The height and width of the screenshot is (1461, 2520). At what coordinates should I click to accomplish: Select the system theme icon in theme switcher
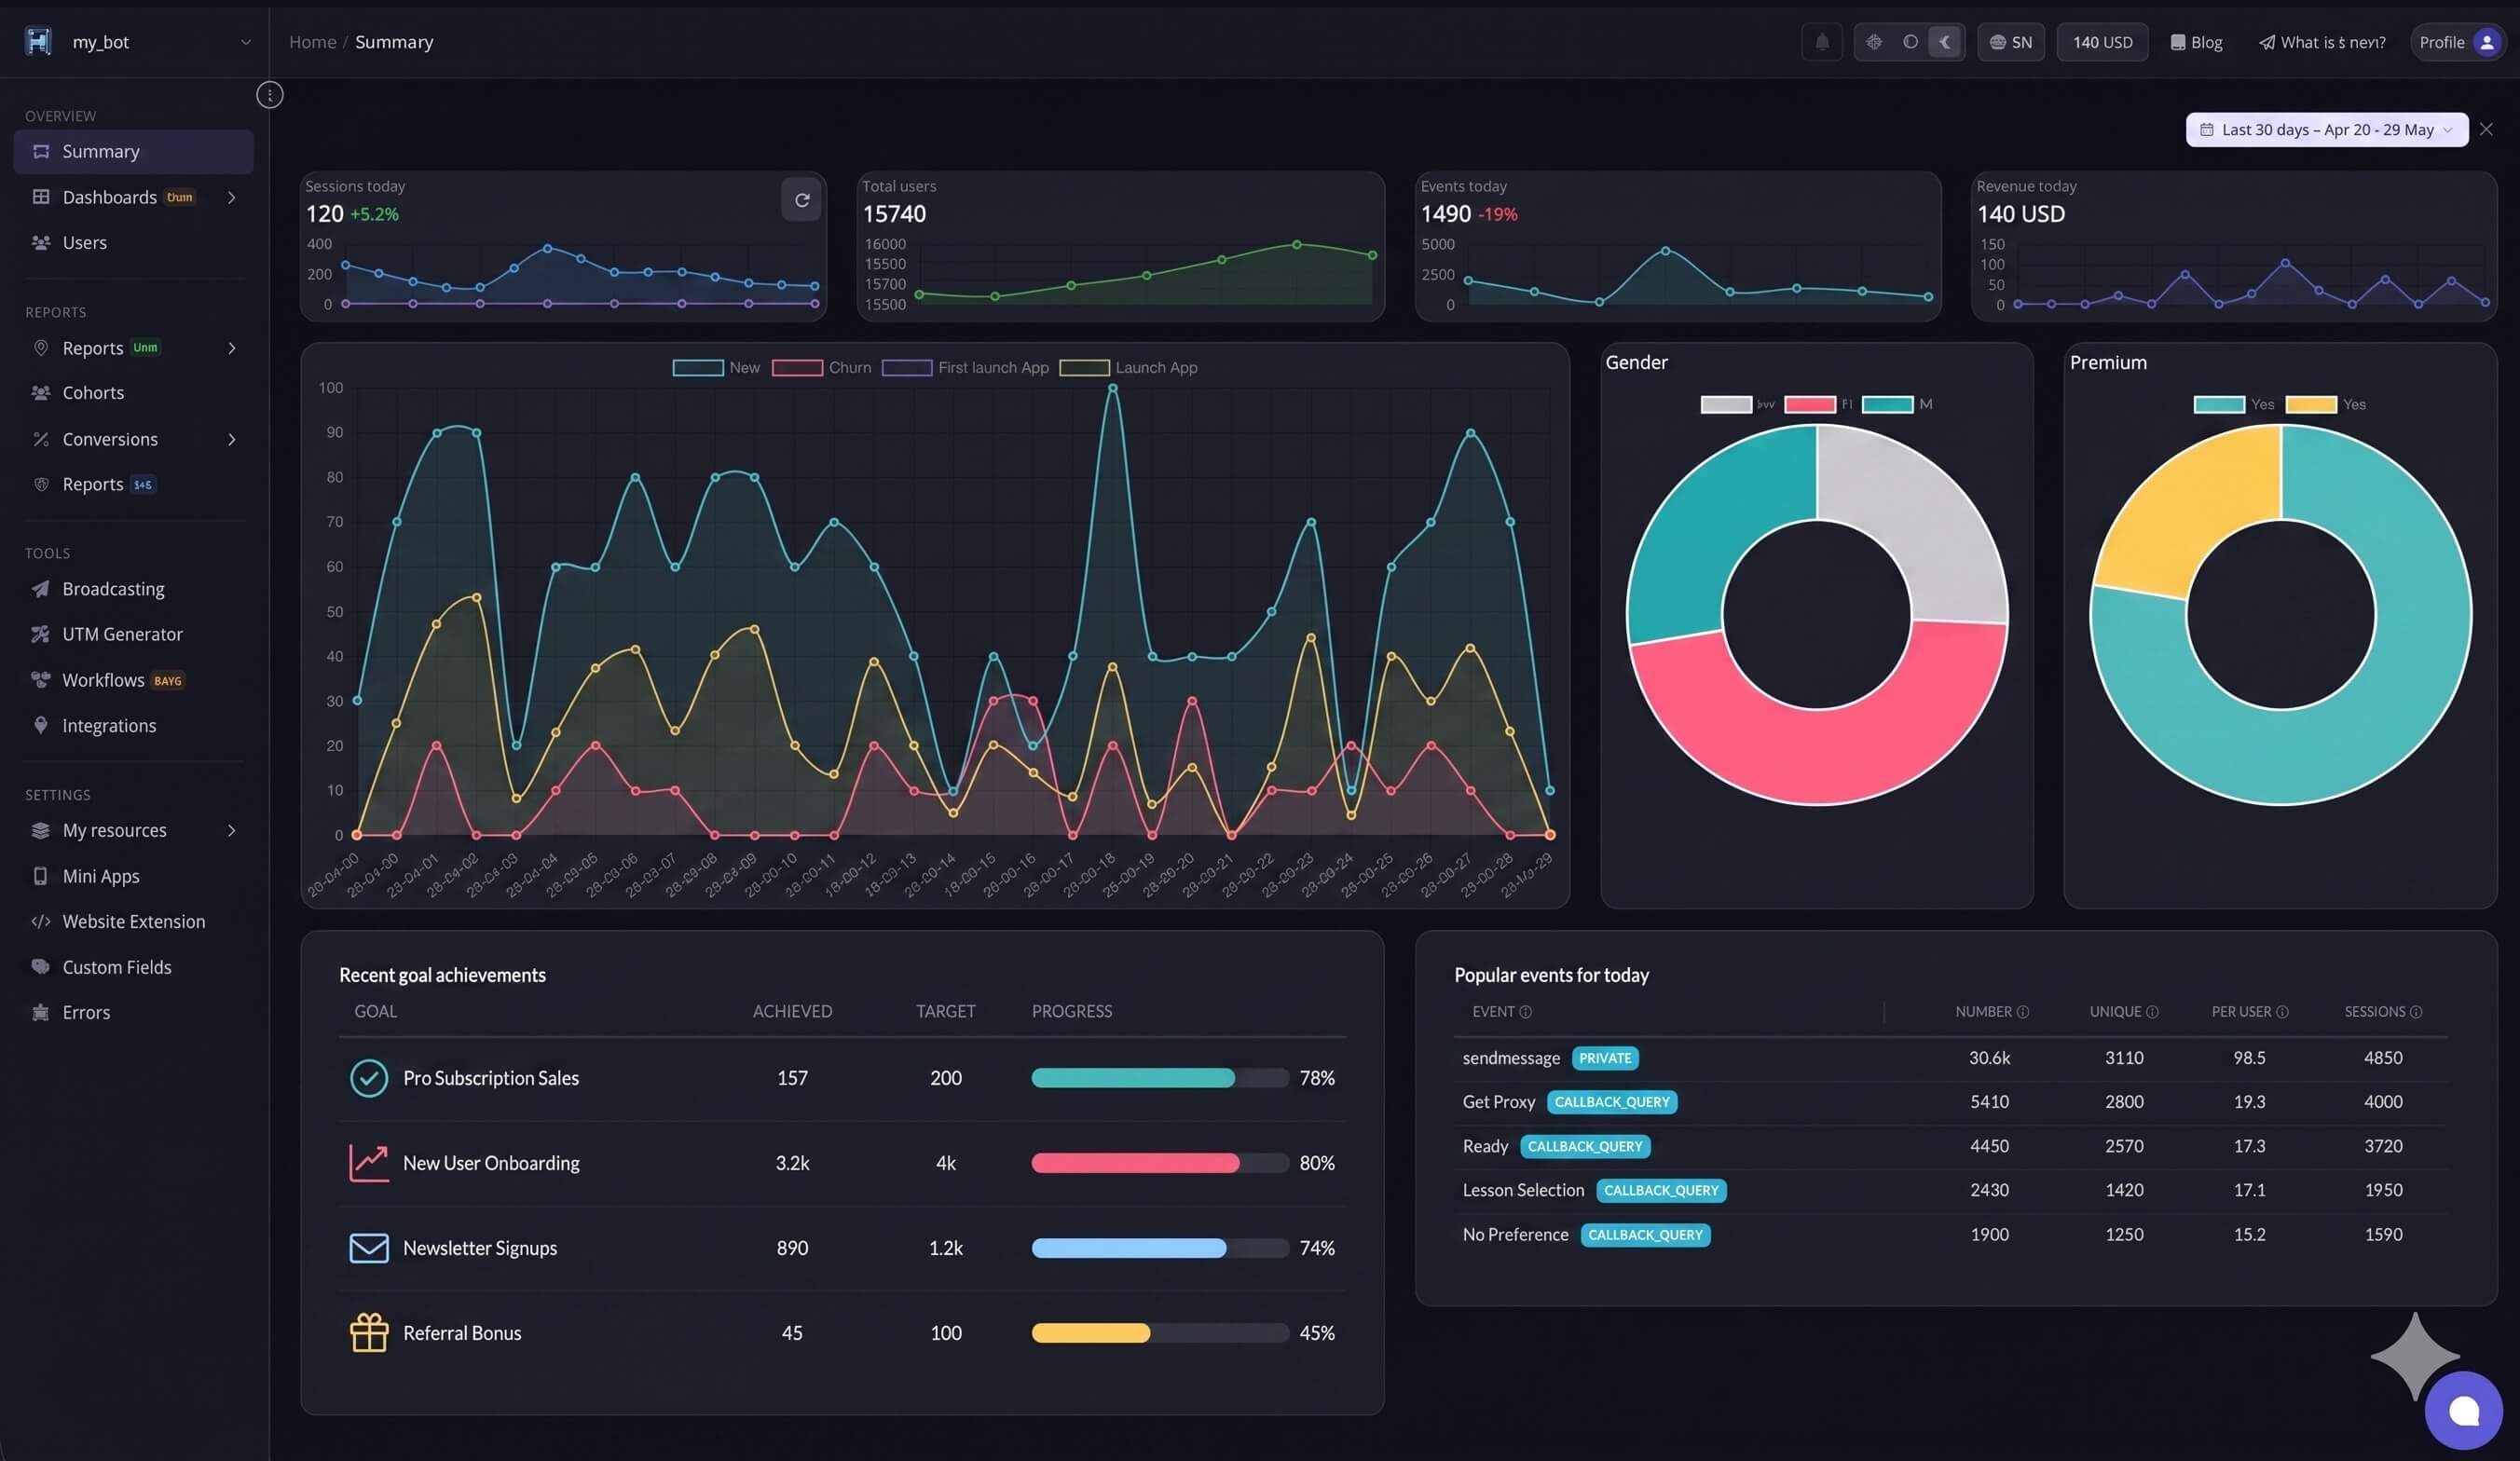1874,42
